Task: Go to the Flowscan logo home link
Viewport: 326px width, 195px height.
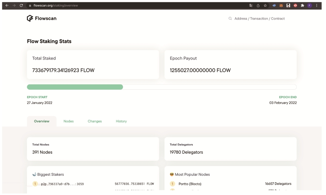Action: 42,18
